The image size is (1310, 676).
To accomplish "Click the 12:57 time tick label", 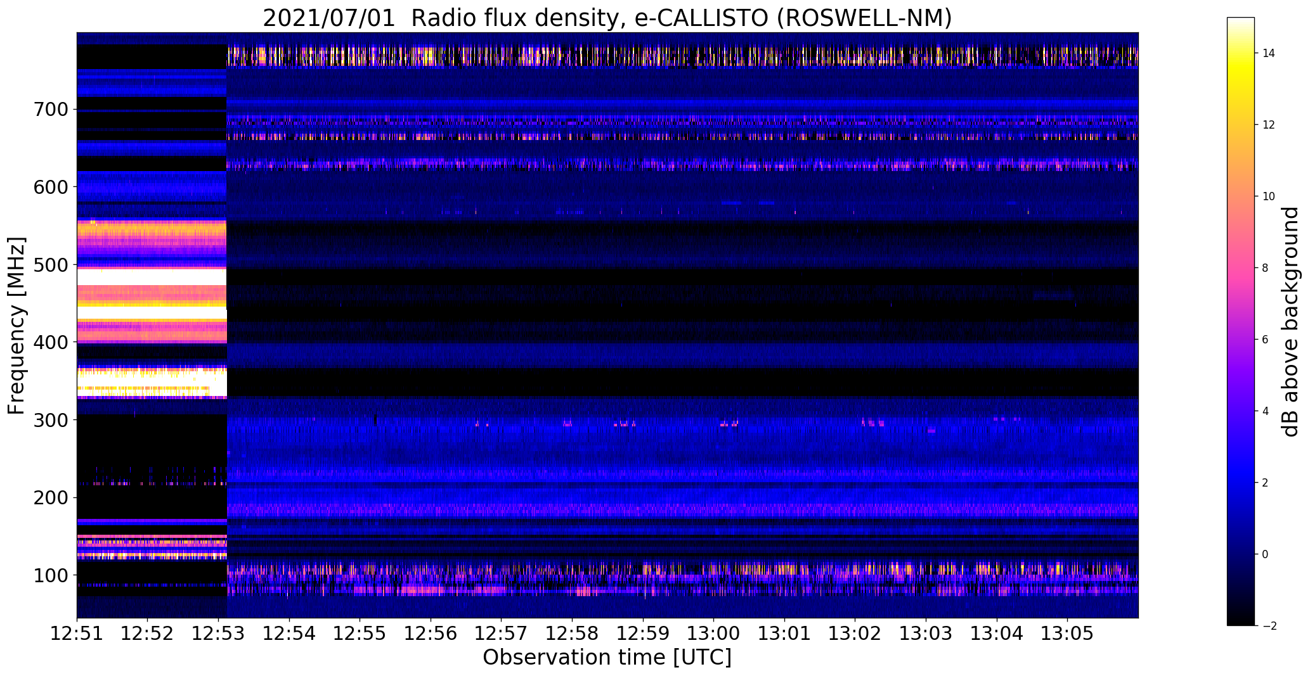I will [502, 634].
